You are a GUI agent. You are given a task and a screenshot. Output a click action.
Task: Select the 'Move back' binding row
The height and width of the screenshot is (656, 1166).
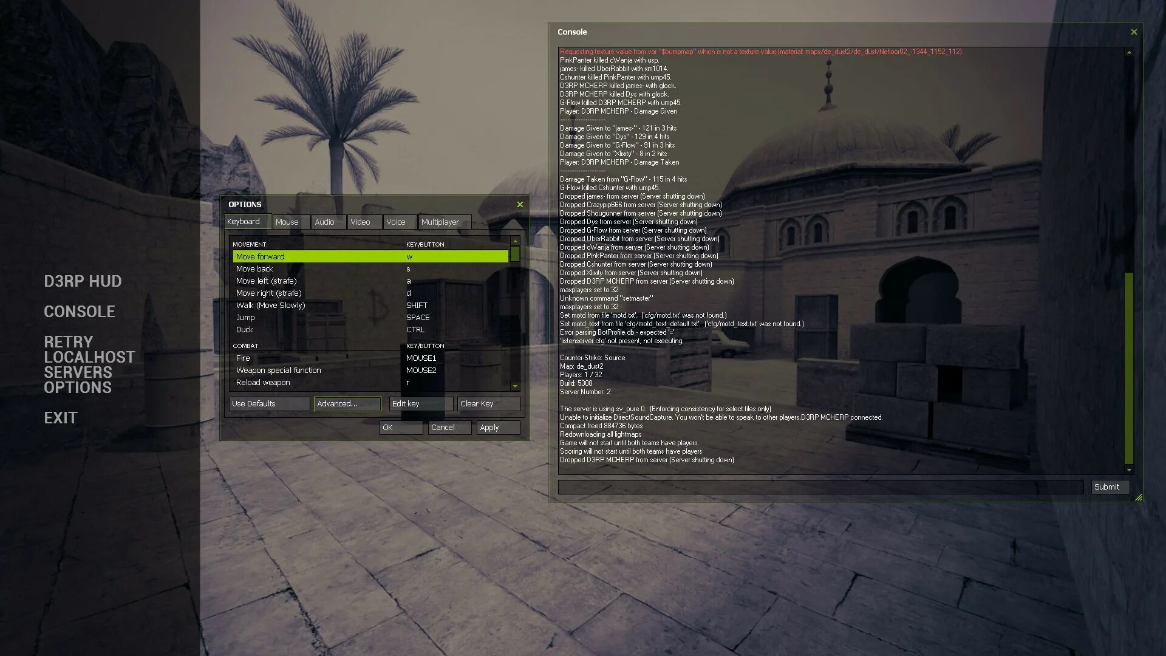pyautogui.click(x=370, y=269)
